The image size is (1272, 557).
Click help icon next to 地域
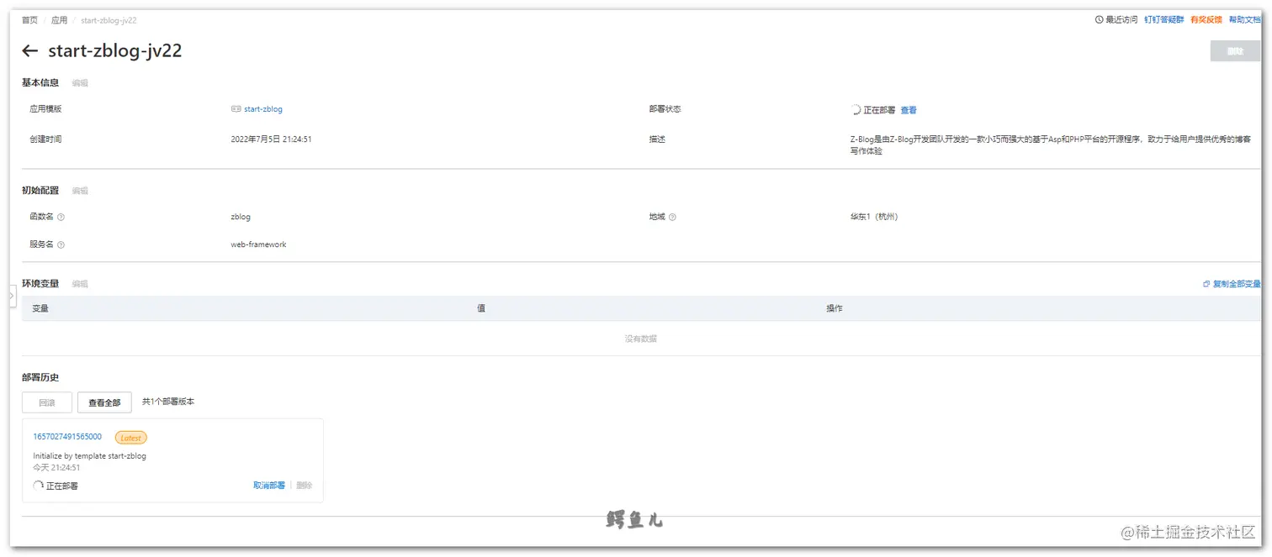(x=672, y=217)
